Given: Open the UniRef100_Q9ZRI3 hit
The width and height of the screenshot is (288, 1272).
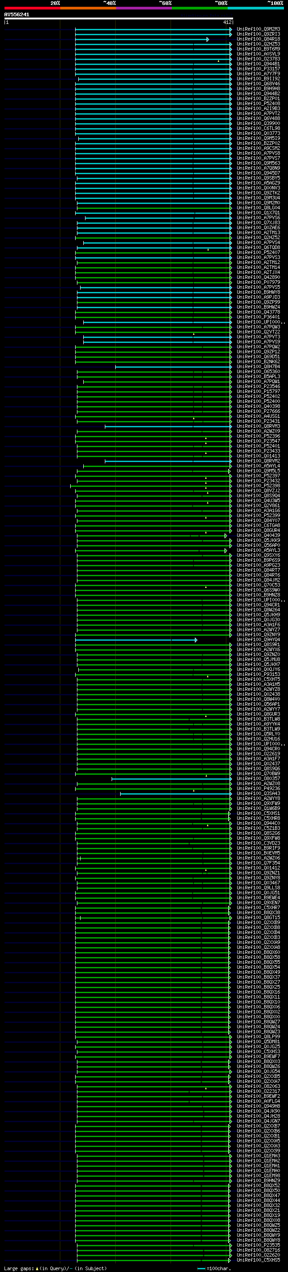Looking at the screenshot, I should [258, 34].
